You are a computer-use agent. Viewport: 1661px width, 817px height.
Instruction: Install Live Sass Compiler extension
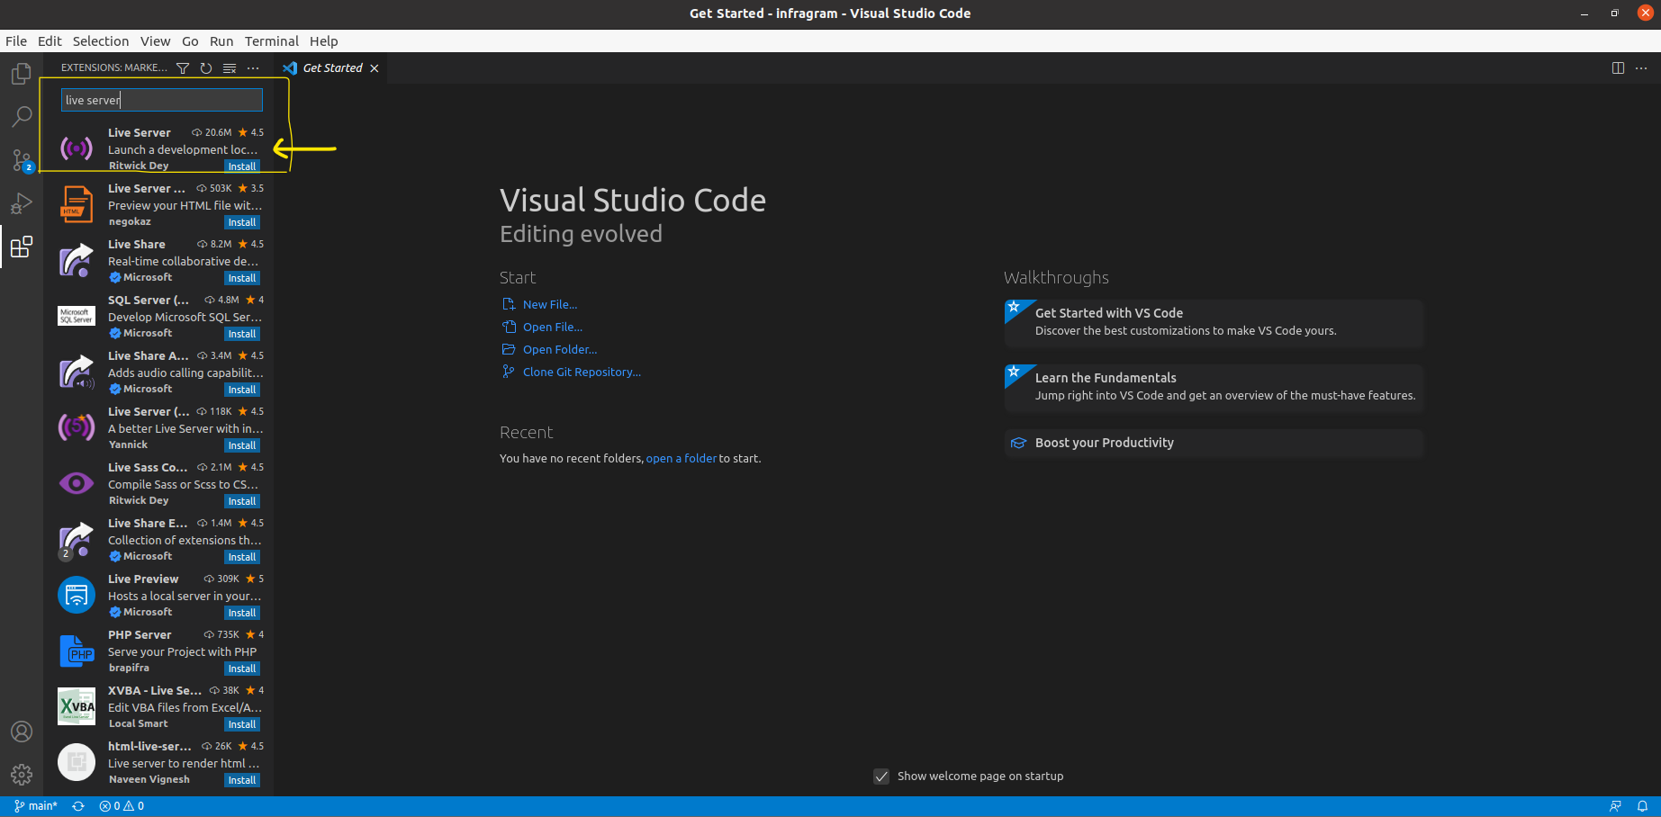242,501
